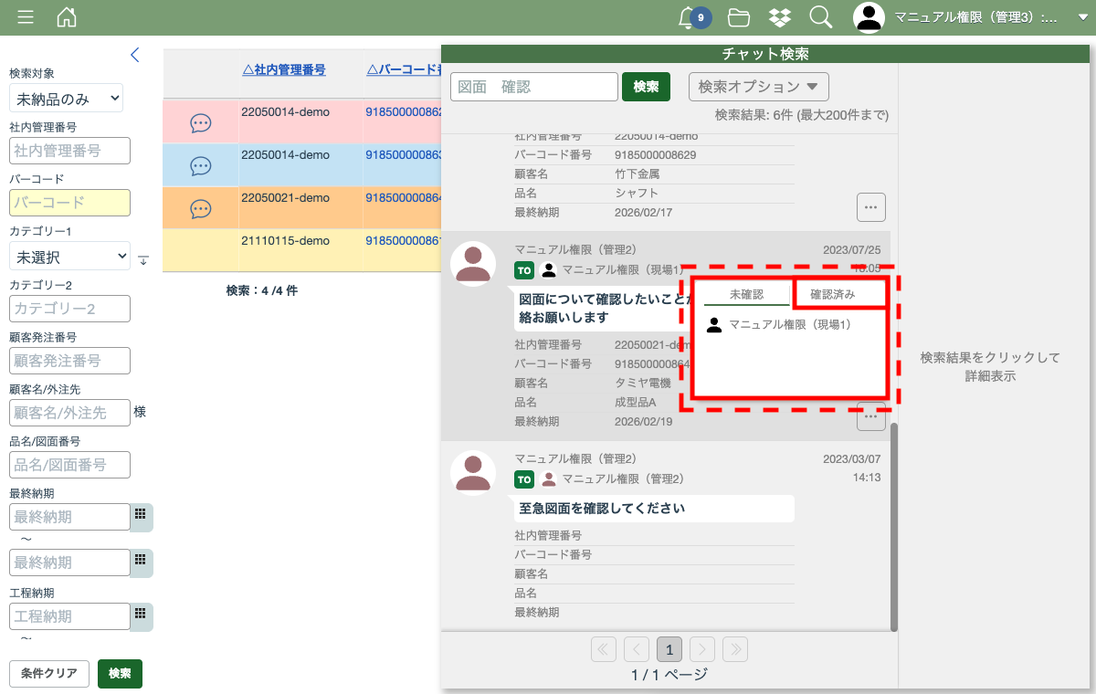Open the hamburger menu

pyautogui.click(x=26, y=17)
